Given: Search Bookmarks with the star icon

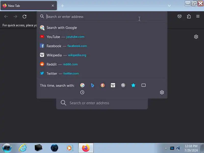Looking at the screenshot, I should 133,85.
